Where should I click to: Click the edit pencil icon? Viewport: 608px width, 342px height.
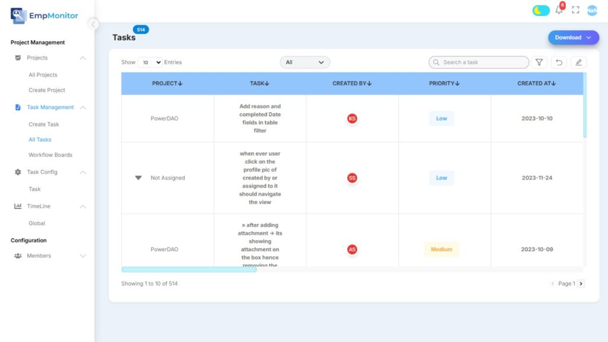(x=578, y=62)
